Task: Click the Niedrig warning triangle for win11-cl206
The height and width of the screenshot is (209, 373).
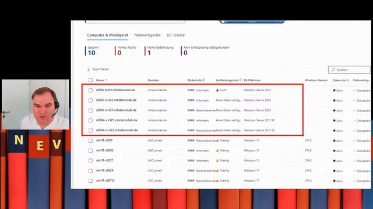Action: coord(217,150)
